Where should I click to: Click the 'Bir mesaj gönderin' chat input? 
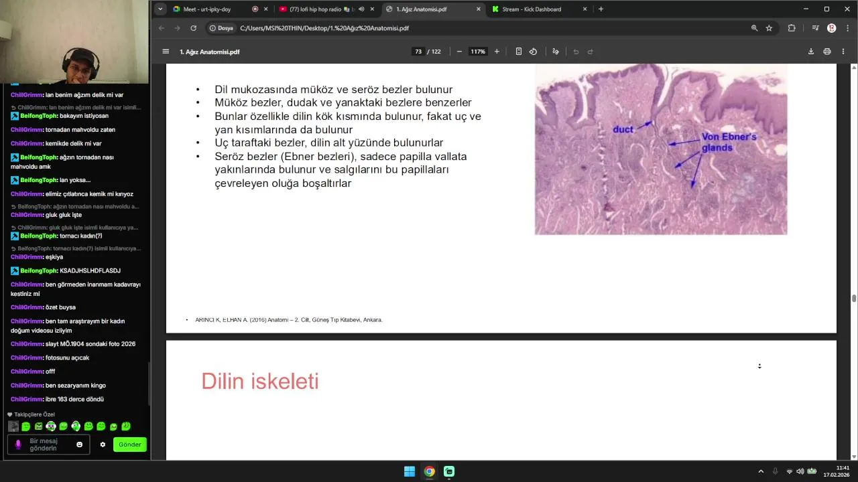(x=48, y=445)
